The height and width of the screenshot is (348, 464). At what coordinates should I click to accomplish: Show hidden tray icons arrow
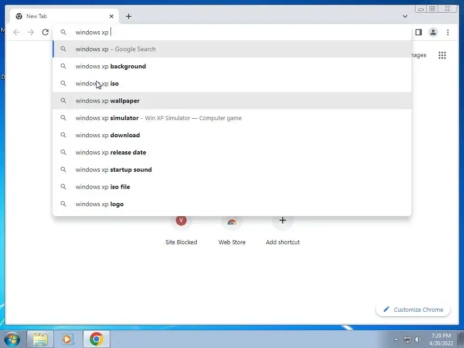(x=396, y=339)
